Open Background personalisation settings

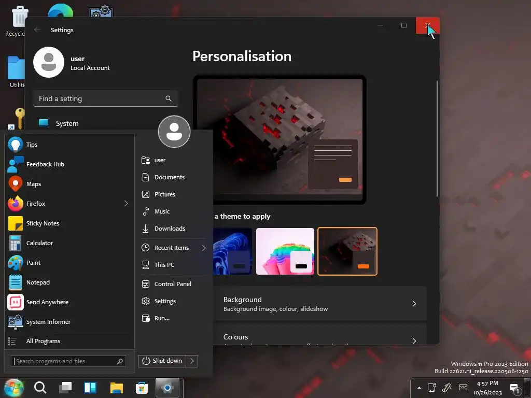(319, 304)
